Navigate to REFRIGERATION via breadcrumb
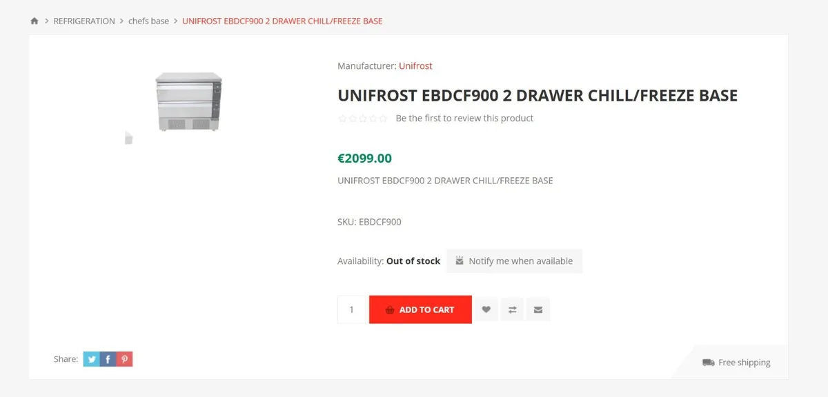The image size is (828, 397). [x=84, y=21]
